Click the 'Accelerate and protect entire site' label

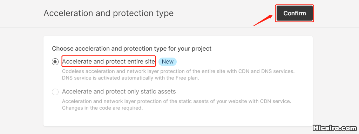coord(109,61)
